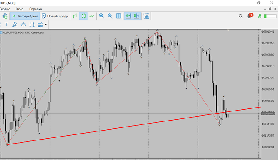Switch chart to candlestick mode
The image size is (278, 160).
pos(83,16)
